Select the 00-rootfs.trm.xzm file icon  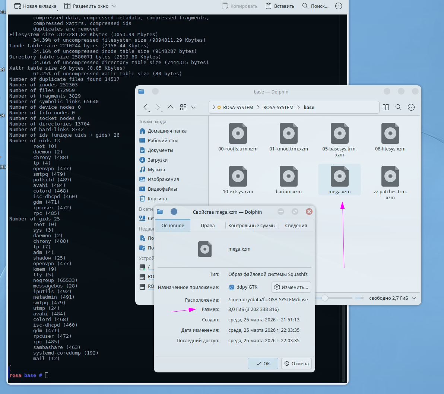coord(238,133)
